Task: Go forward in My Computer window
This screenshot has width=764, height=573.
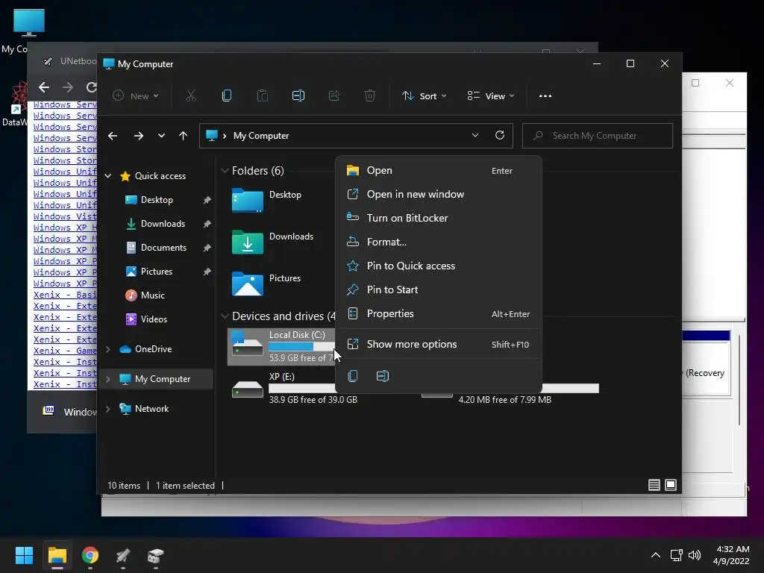Action: 139,136
